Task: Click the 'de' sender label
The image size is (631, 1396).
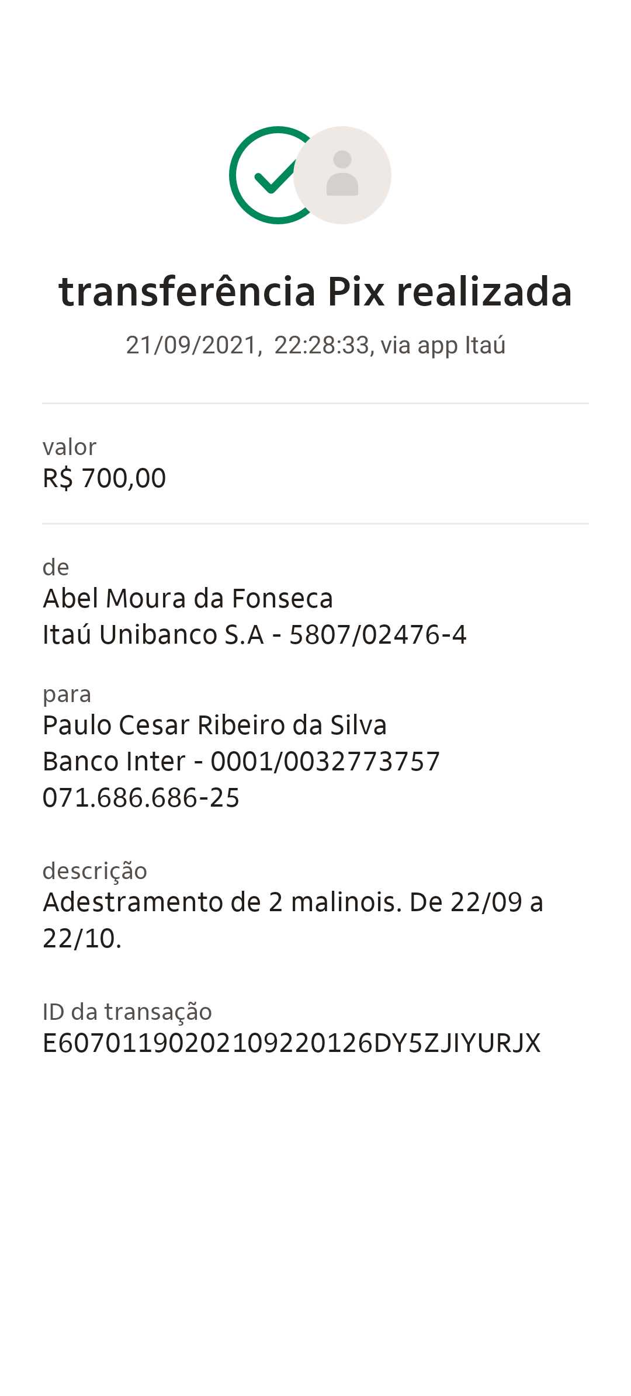Action: (x=56, y=568)
